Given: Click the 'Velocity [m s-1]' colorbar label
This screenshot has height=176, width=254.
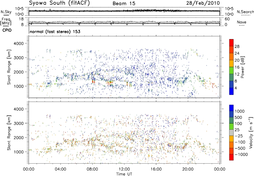Looking at the screenshot, I should pos(251,132).
